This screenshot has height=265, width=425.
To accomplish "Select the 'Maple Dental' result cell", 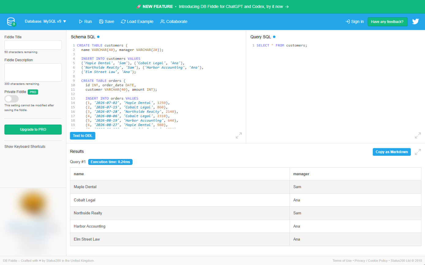I will 180,187.
